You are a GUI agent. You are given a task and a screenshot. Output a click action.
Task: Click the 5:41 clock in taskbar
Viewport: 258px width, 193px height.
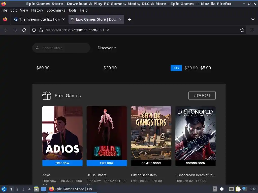(x=253, y=189)
